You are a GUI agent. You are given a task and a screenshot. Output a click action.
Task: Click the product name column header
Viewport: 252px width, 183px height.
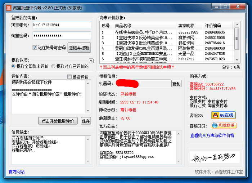(x=145, y=26)
